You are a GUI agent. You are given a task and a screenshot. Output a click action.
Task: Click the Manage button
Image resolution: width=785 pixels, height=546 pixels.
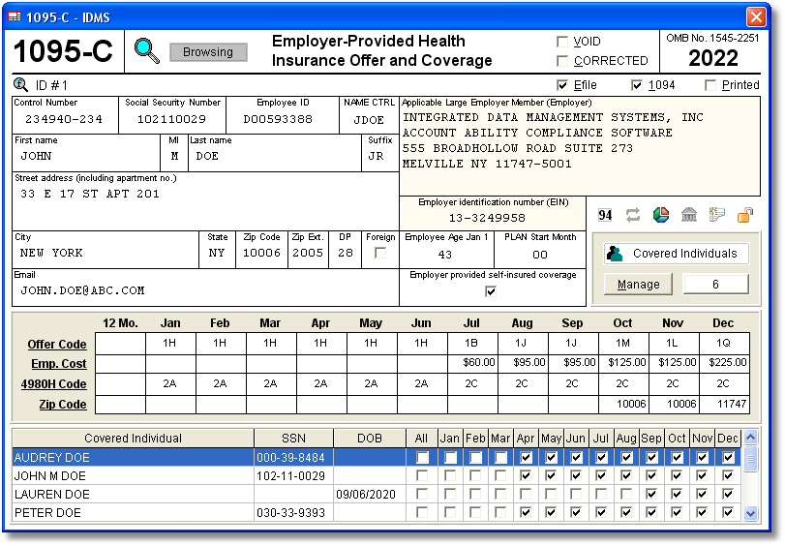tap(638, 285)
